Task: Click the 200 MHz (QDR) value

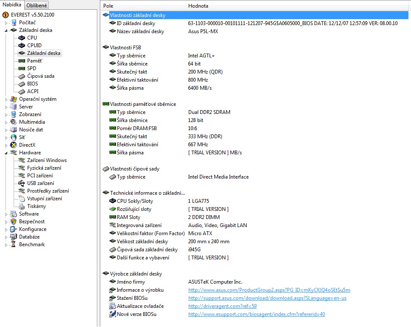Action: click(x=205, y=72)
